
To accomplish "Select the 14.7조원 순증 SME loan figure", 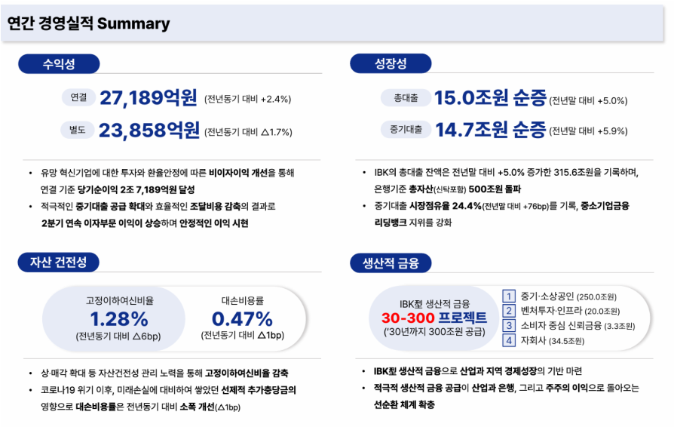I will (x=489, y=130).
